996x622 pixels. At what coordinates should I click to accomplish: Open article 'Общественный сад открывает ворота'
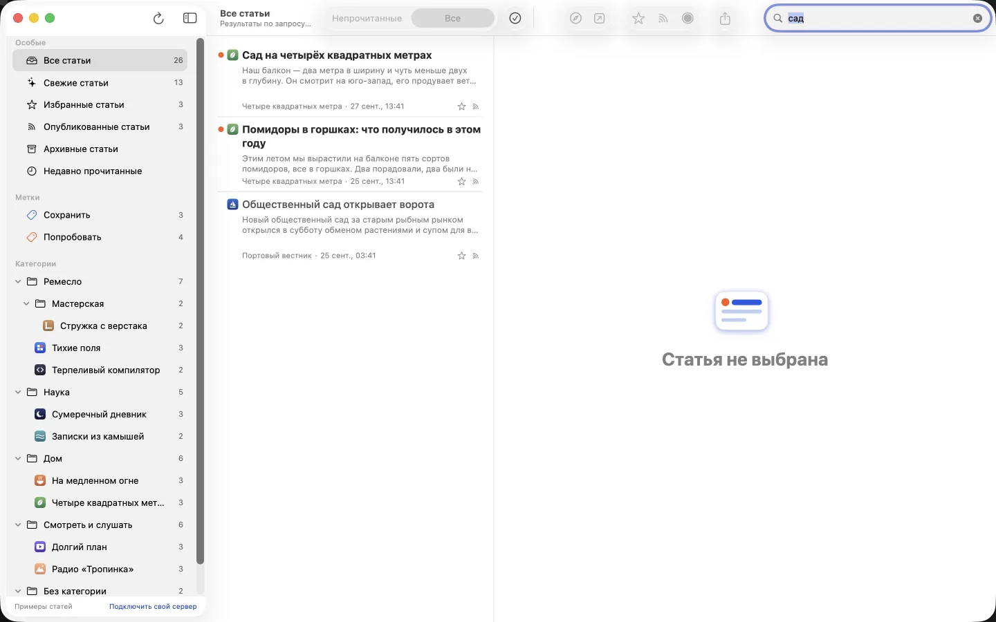tap(350, 229)
